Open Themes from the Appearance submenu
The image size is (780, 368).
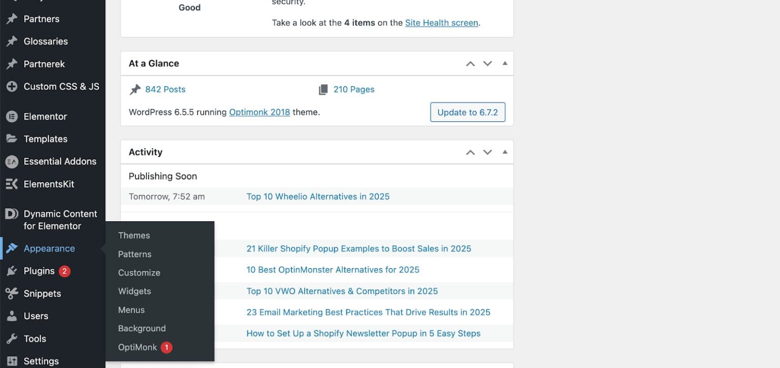tap(134, 236)
